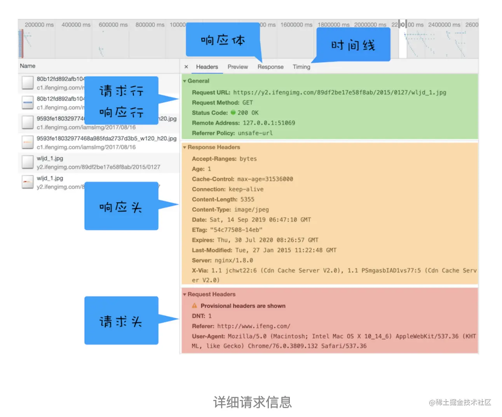Click the Content-Type image/jpeg header
Screen dimensions: 502x417
tap(230, 209)
